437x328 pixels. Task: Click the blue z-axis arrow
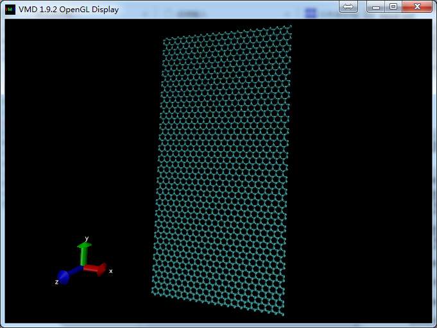69,275
